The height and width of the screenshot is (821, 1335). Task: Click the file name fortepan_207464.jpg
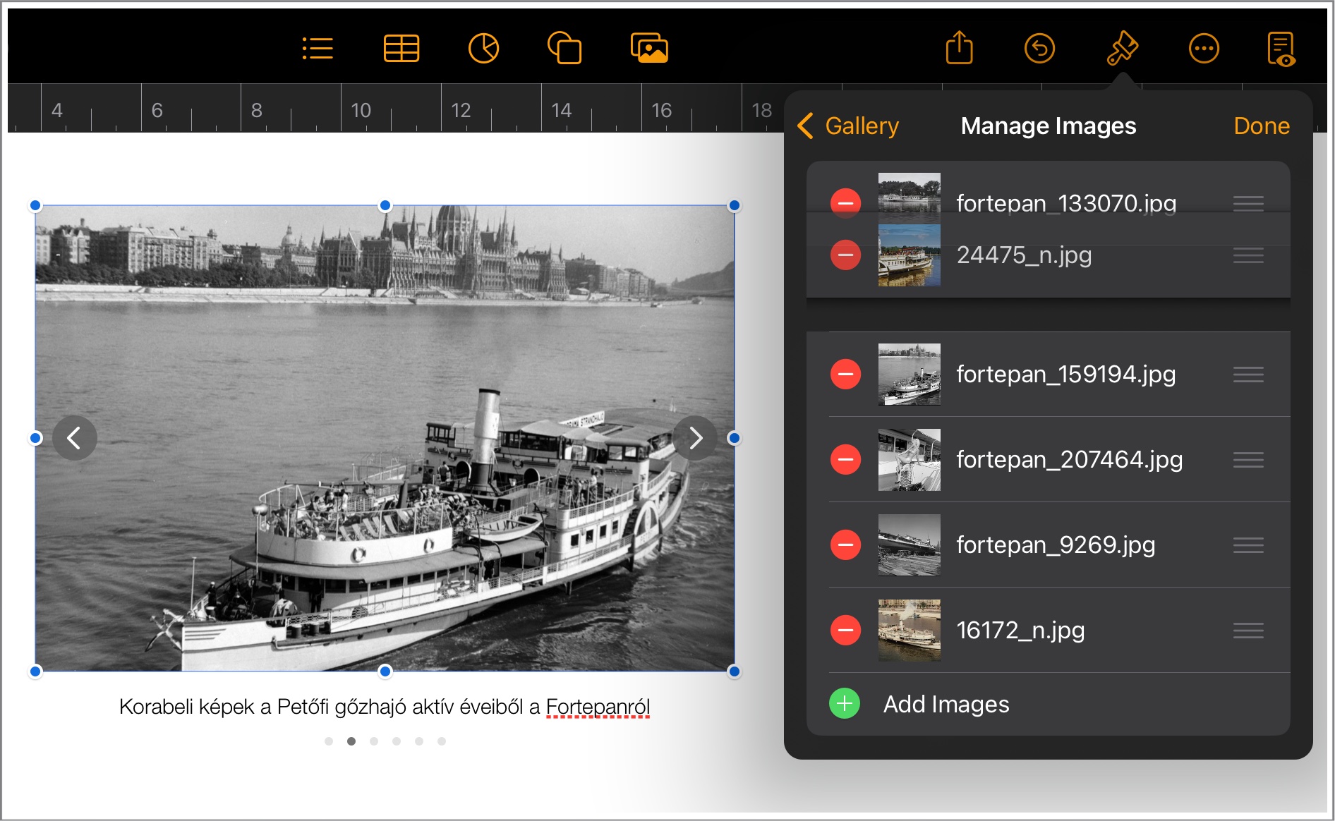(x=1069, y=459)
